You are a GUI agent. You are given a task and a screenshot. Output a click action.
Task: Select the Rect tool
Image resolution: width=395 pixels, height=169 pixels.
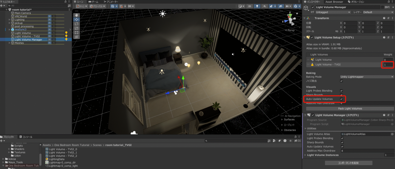[x=76, y=32]
